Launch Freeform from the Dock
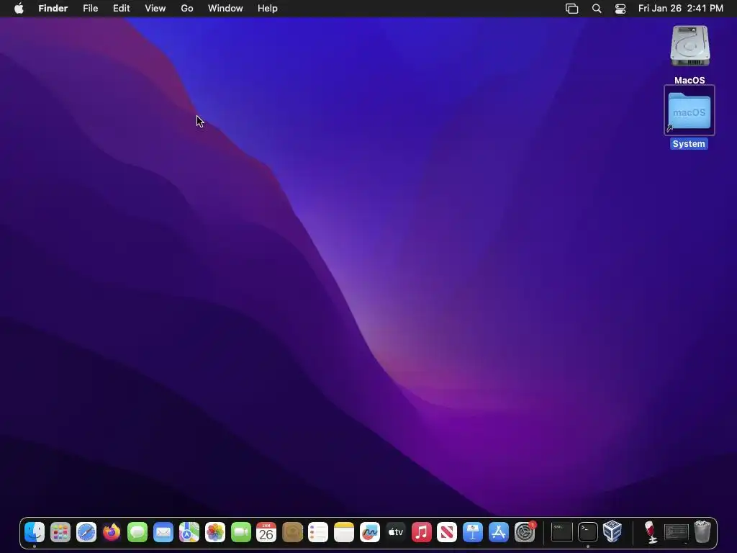 (369, 532)
